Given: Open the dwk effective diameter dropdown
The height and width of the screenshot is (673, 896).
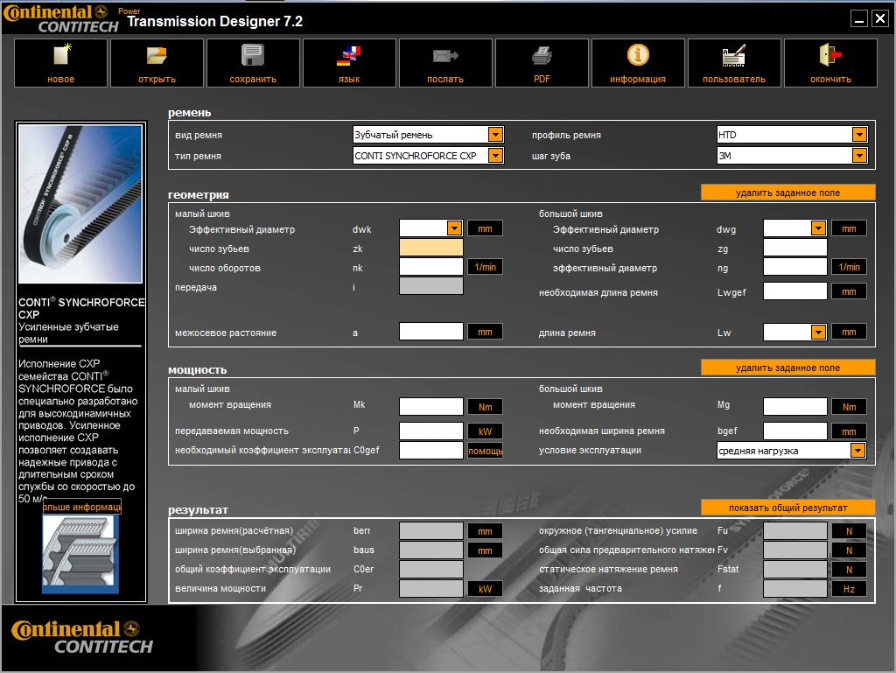Looking at the screenshot, I should pyautogui.click(x=454, y=228).
